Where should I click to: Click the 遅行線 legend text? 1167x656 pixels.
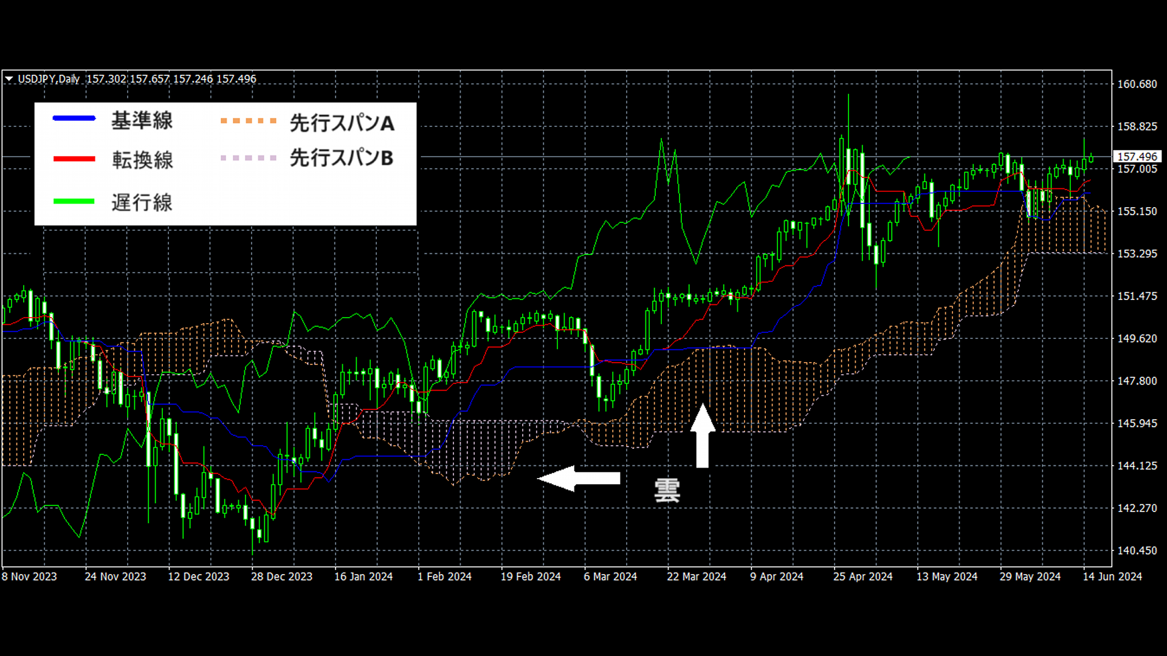pyautogui.click(x=142, y=202)
